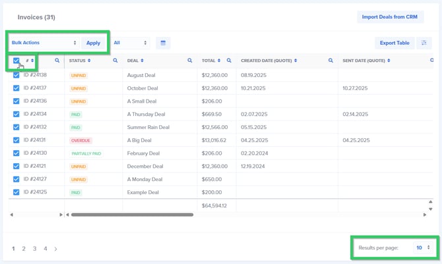The image size is (442, 264).
Task: Uncheck invoice ID #24131 checkbox
Action: tap(16, 140)
